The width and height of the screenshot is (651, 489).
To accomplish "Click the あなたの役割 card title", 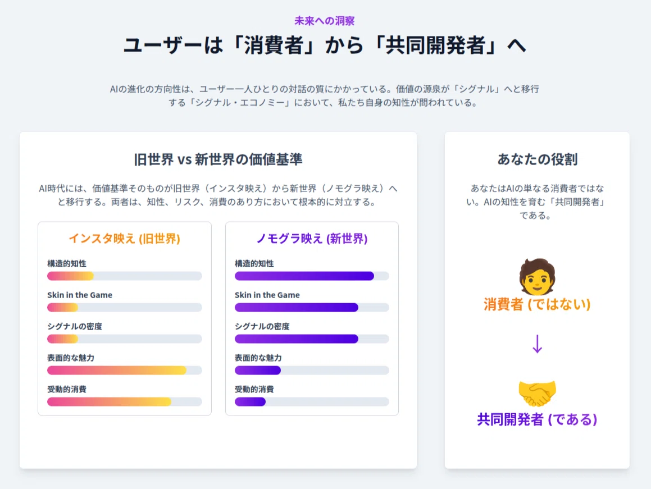I will coord(537,159).
